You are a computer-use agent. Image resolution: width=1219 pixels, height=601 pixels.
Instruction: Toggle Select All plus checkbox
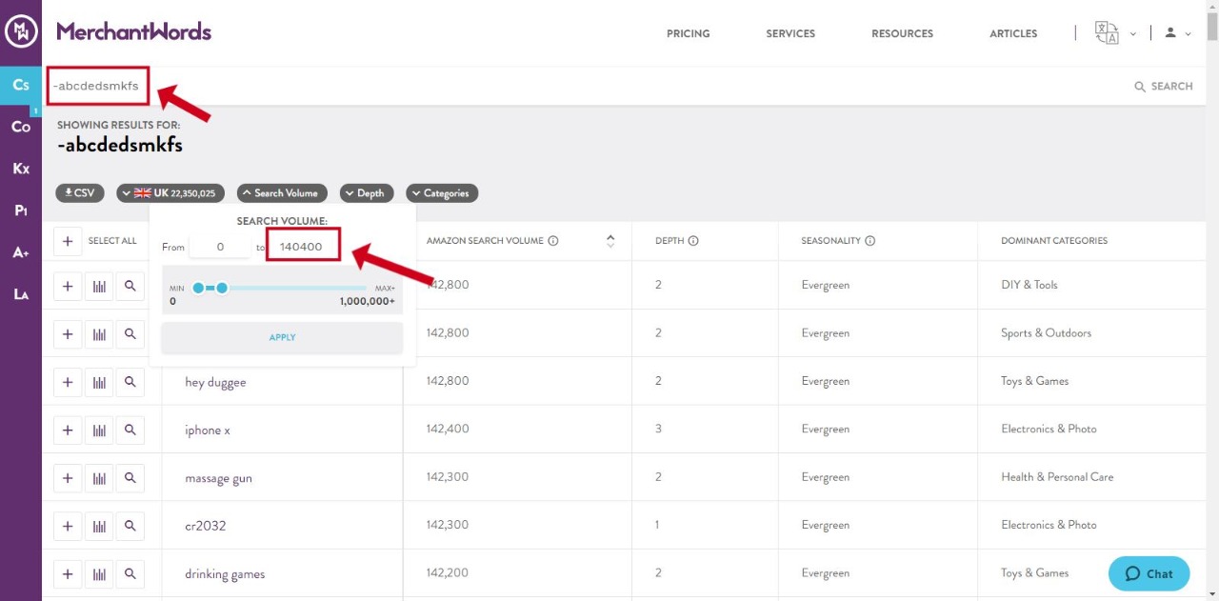point(68,241)
